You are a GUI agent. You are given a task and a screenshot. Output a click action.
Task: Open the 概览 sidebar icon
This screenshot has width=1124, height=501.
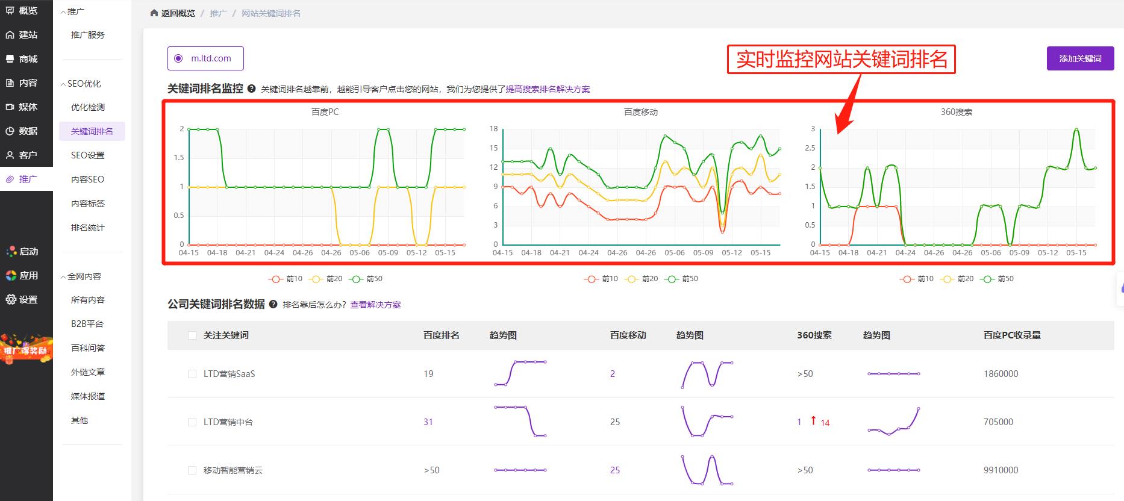pos(10,10)
